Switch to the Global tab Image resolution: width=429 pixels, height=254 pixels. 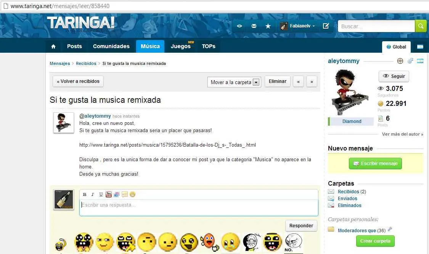396,47
